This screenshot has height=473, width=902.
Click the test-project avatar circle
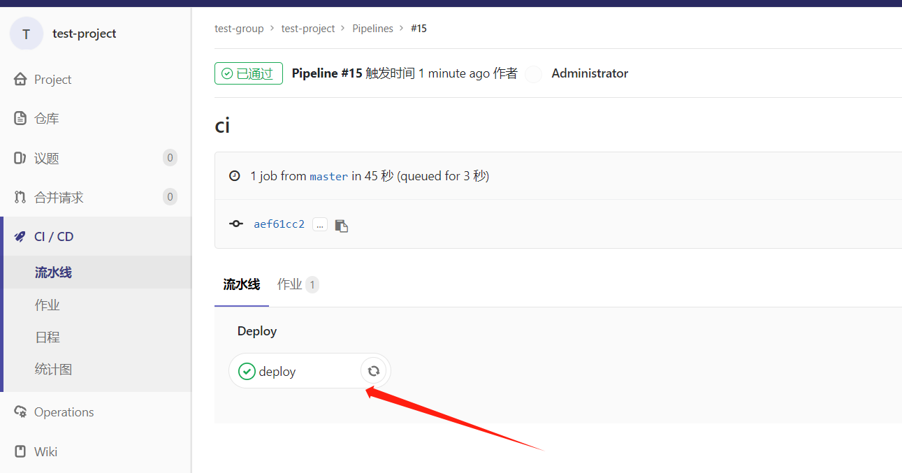[26, 34]
